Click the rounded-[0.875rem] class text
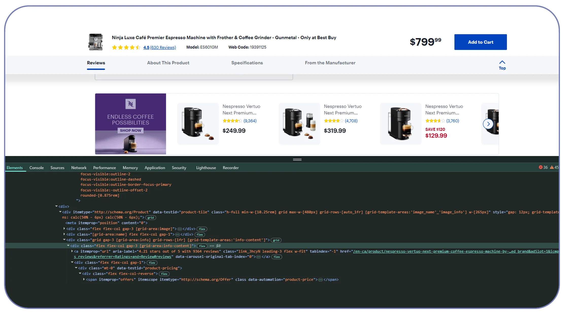The image size is (564, 314). [100, 195]
